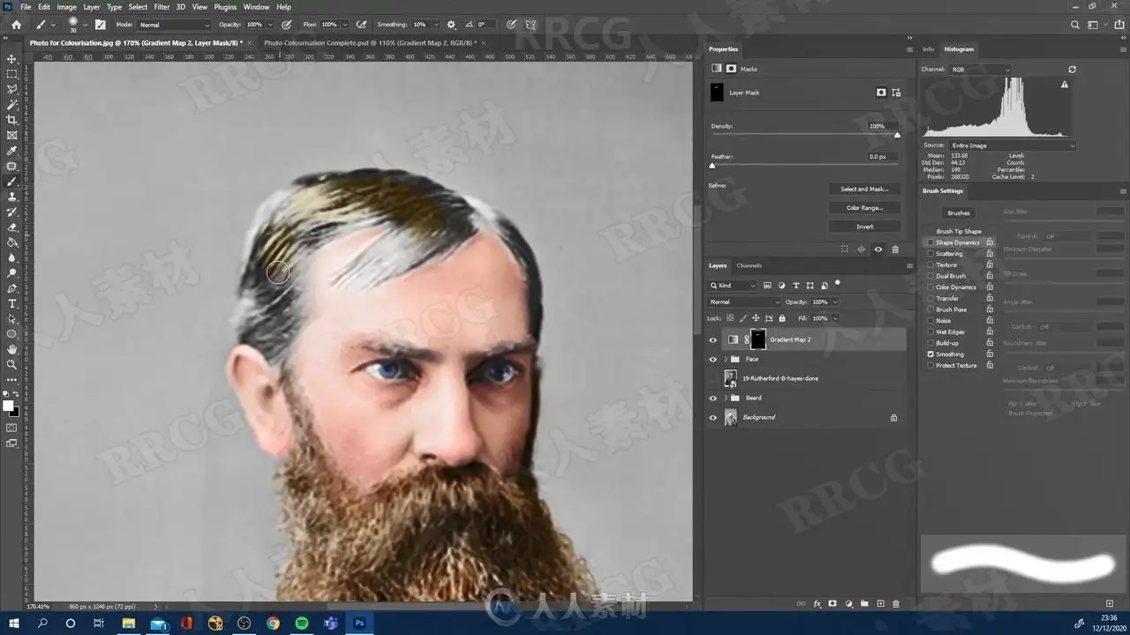Select the Lasso tool
Screen dimensions: 1130x635
click(11, 89)
